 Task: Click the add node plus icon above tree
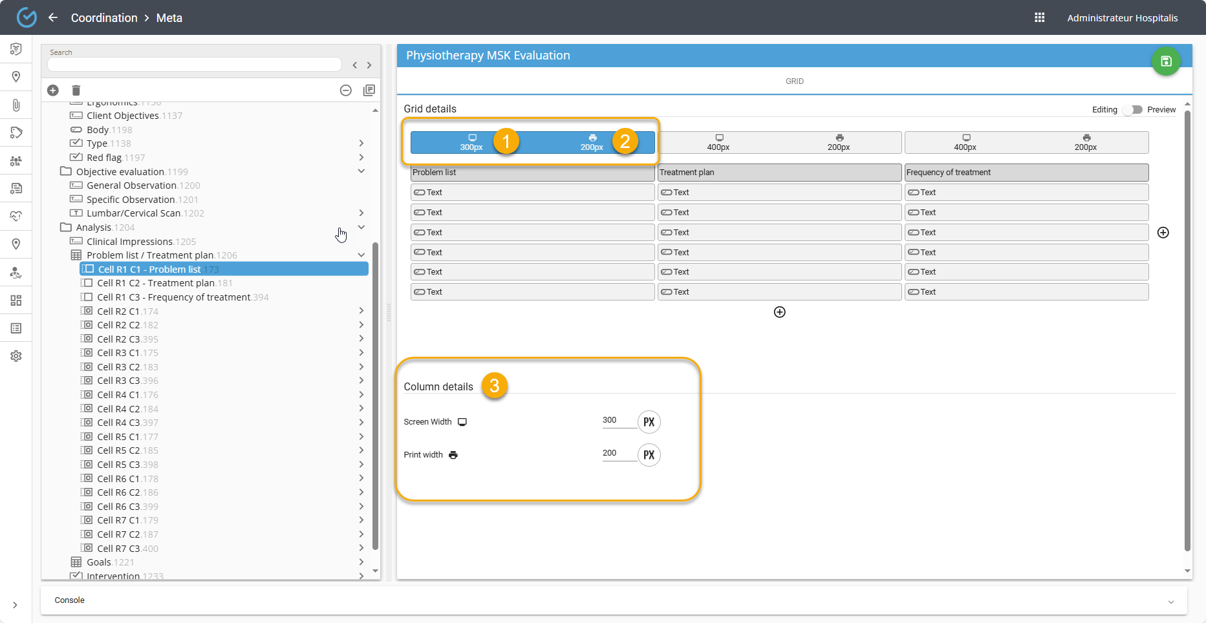tap(53, 90)
